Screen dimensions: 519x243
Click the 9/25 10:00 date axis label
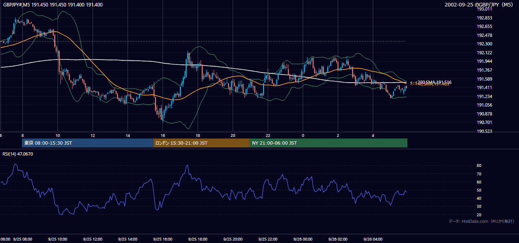pos(58,239)
